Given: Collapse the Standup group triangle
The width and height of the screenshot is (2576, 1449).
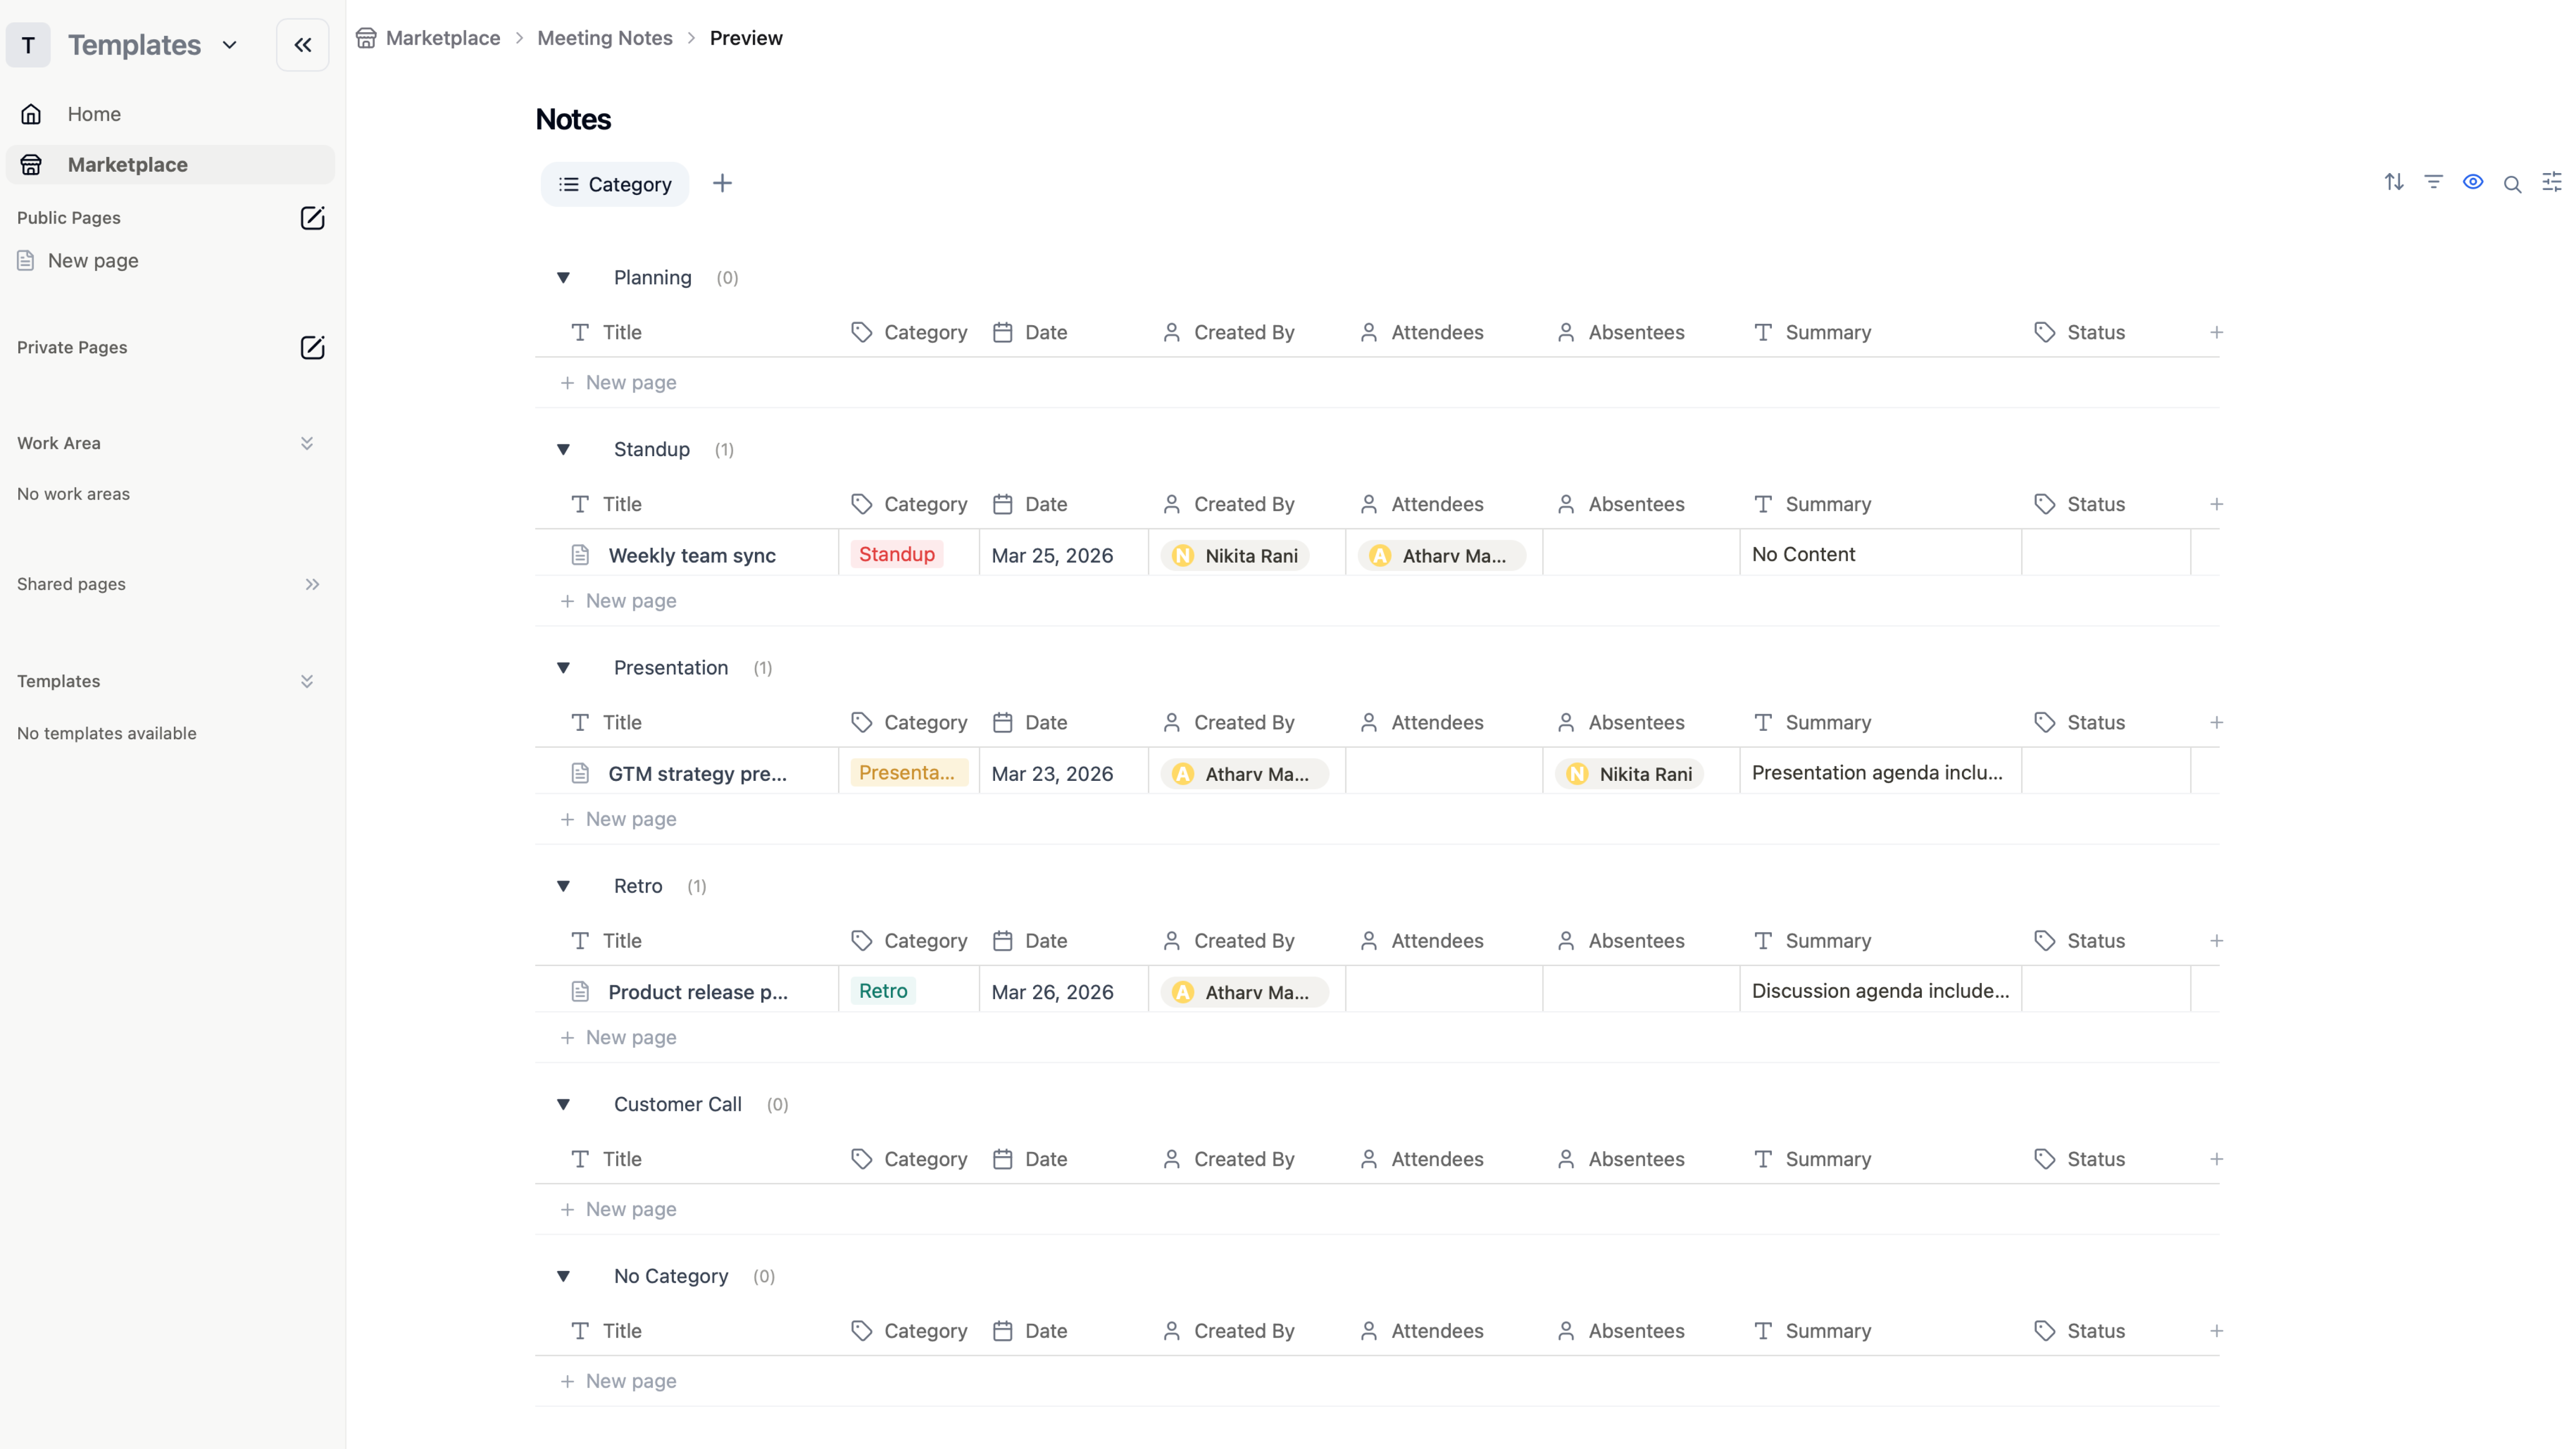Looking at the screenshot, I should (564, 450).
